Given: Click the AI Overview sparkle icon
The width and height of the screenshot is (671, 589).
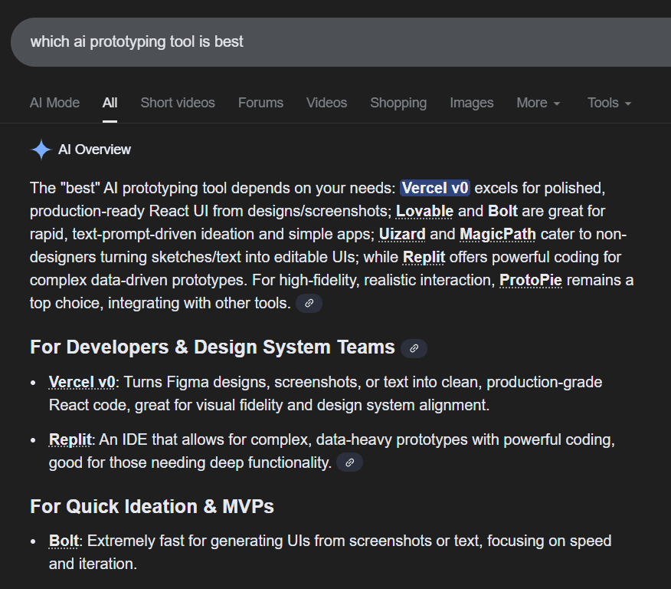Looking at the screenshot, I should 41,150.
